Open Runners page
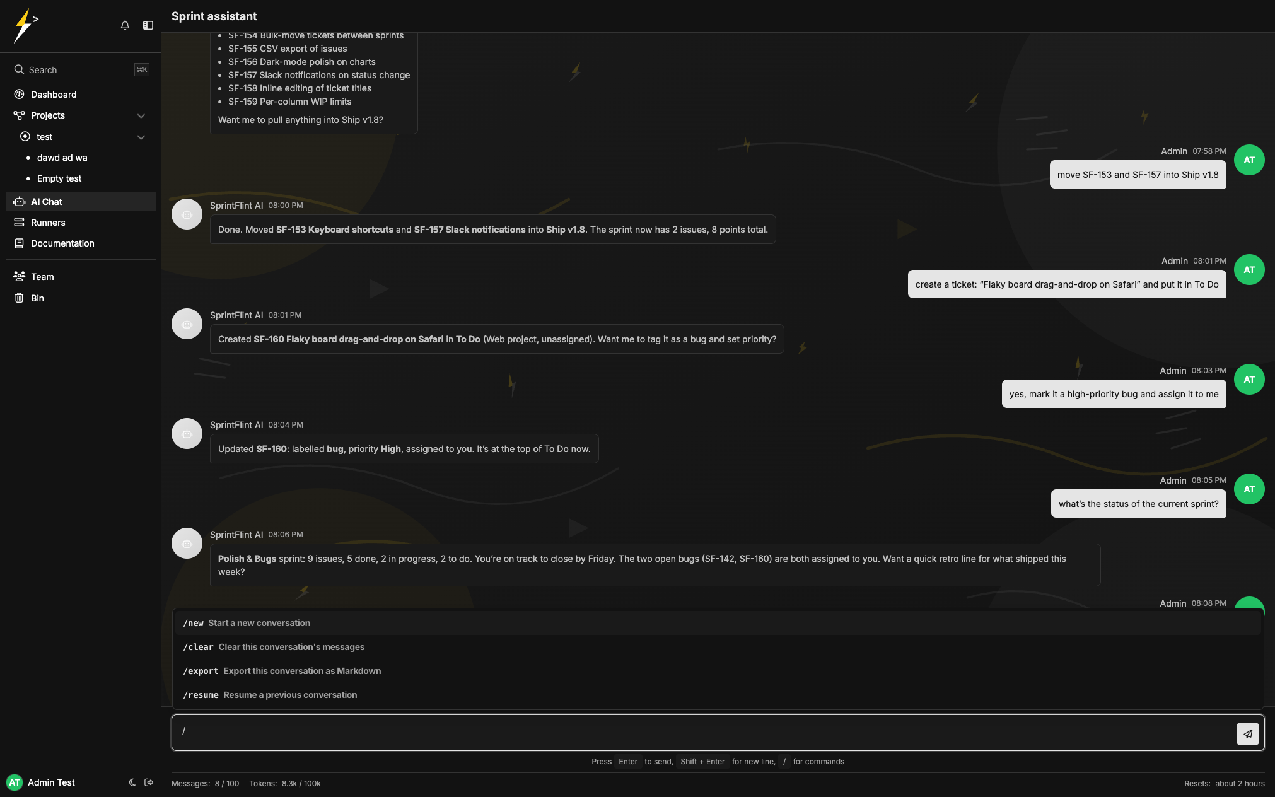 [x=81, y=223]
